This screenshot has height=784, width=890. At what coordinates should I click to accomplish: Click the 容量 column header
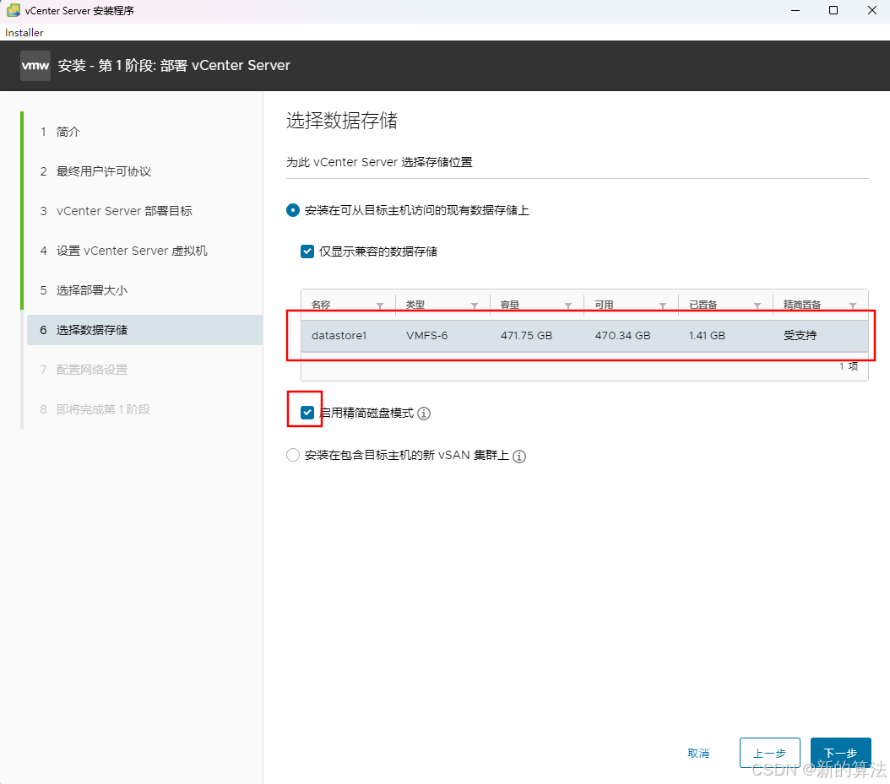click(x=510, y=305)
